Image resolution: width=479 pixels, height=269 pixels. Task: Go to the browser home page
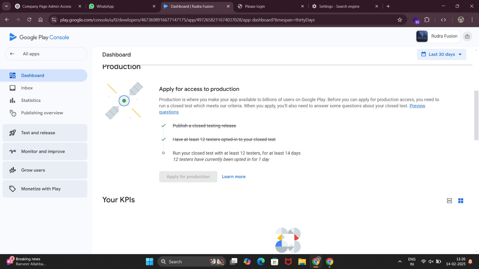tap(40, 20)
